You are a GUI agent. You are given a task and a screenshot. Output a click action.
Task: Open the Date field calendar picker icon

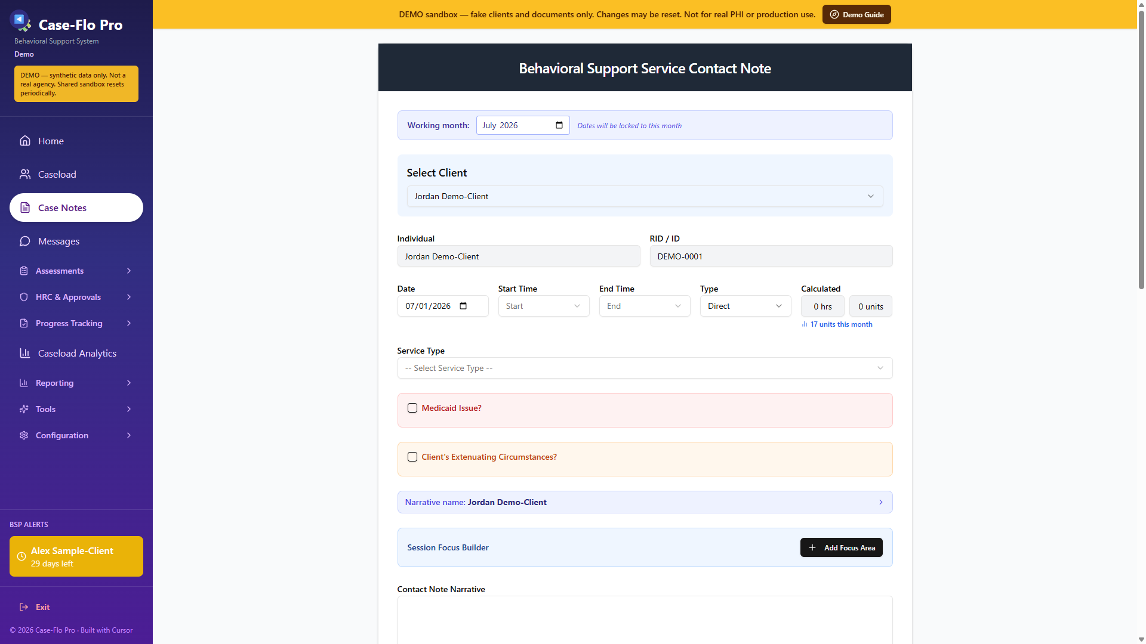pyautogui.click(x=463, y=306)
